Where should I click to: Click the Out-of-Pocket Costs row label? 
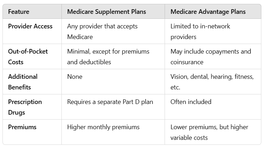click(28, 57)
